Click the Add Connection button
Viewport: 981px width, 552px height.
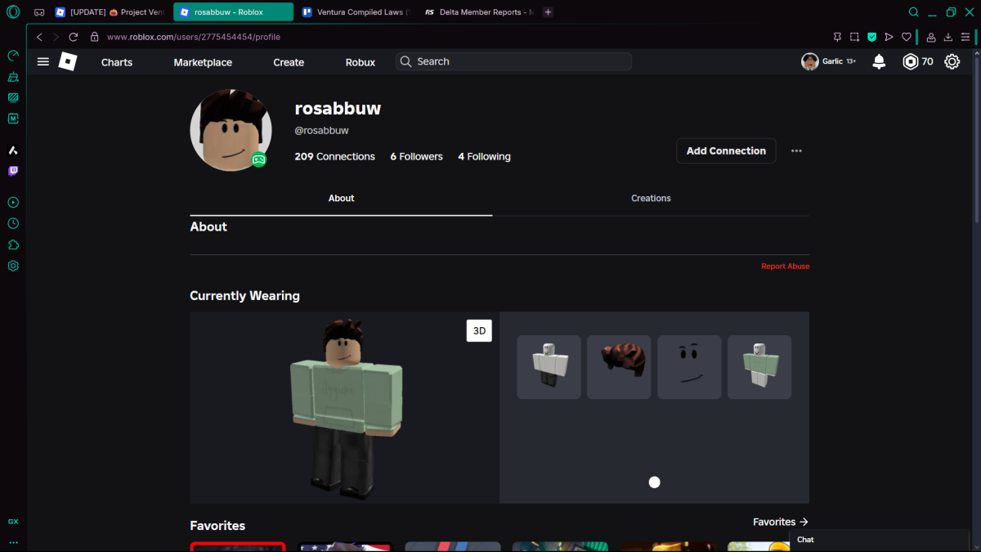726,151
